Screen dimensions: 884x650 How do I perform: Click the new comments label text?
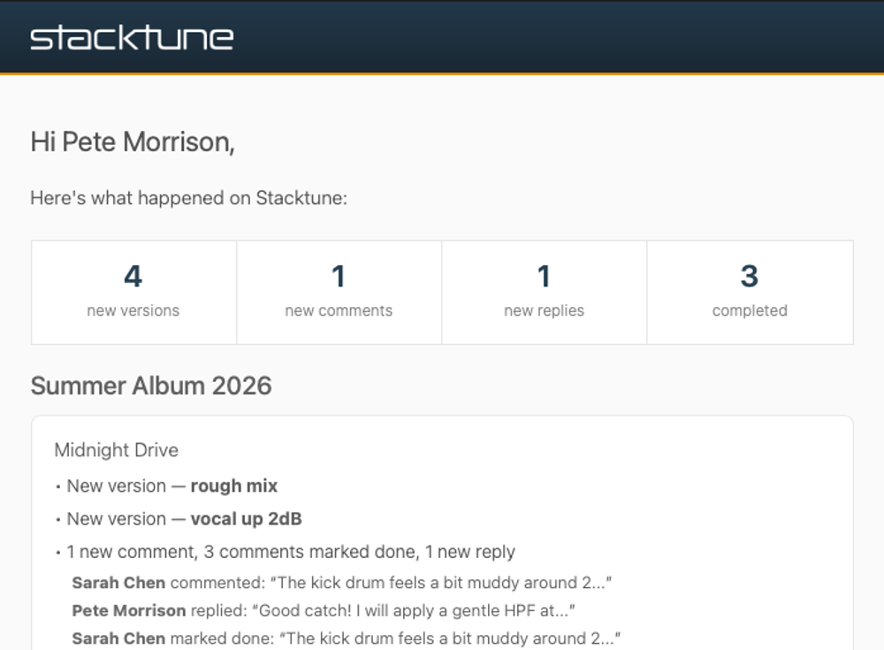[x=339, y=310]
